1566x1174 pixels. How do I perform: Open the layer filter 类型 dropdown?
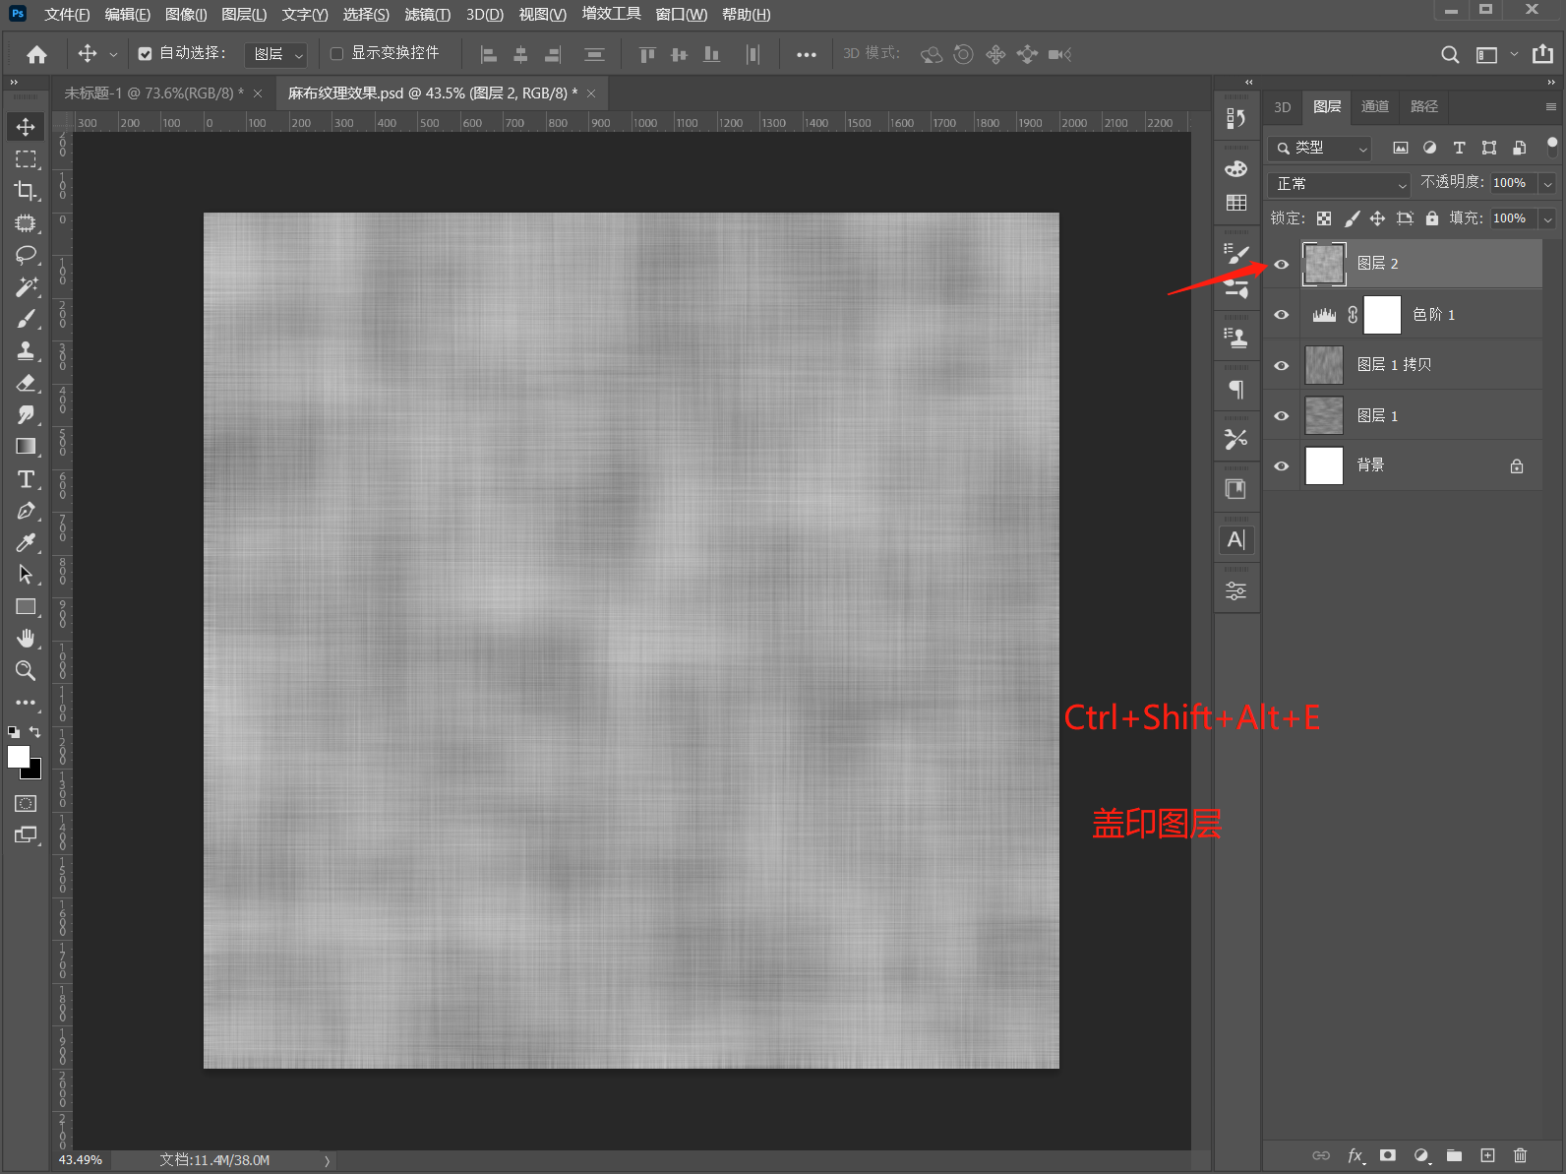tap(1320, 148)
